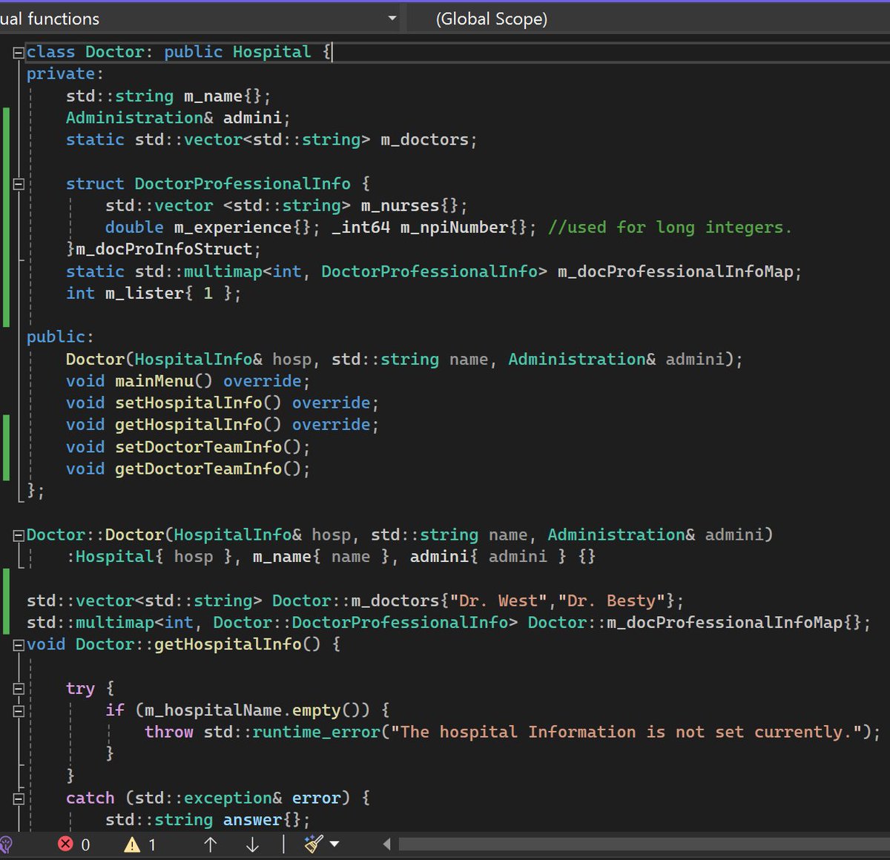Click the horizontal scrollbar track

644,844
